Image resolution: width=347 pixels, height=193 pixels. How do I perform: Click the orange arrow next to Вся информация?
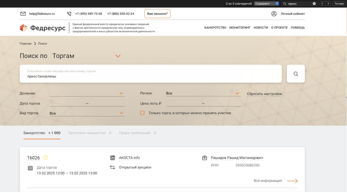292,181
